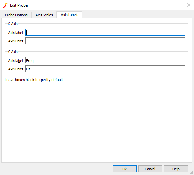Click the Y-Axis 'Axis units' caption
This screenshot has height=175, width=194.
tap(15, 69)
